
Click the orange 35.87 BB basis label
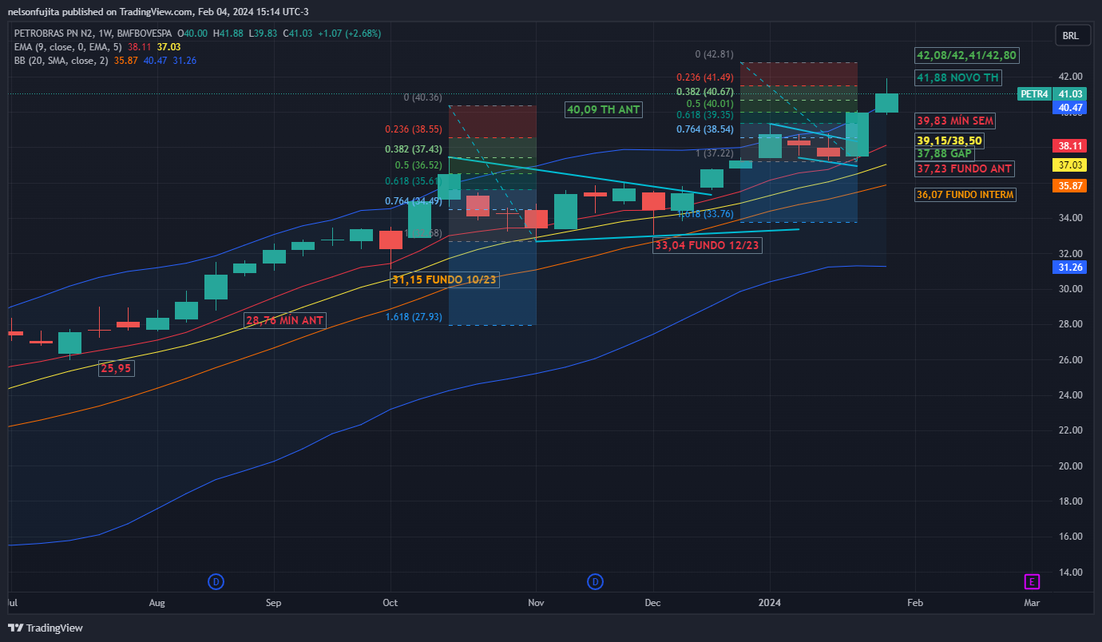point(1070,185)
